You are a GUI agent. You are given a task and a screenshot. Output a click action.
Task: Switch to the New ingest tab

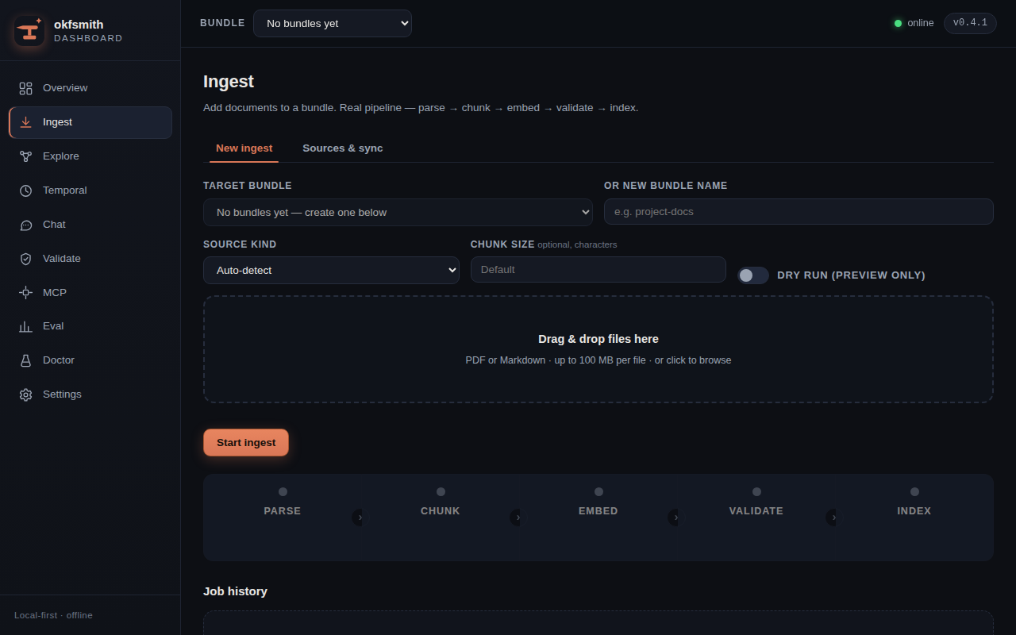click(x=244, y=148)
